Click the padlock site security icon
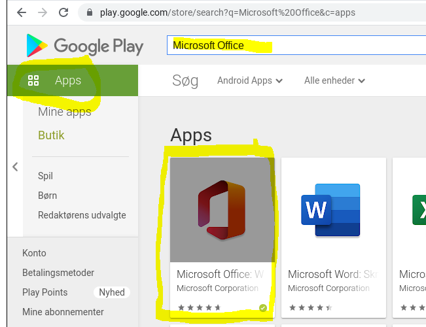 (x=90, y=12)
